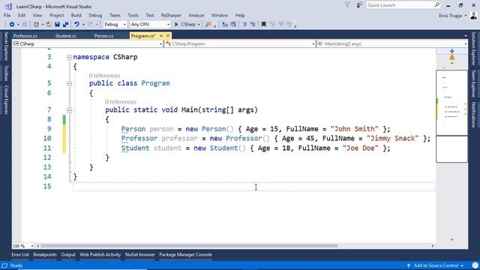The width and height of the screenshot is (480, 270).
Task: Open the Breakpoints panel tab
Action: [45, 254]
